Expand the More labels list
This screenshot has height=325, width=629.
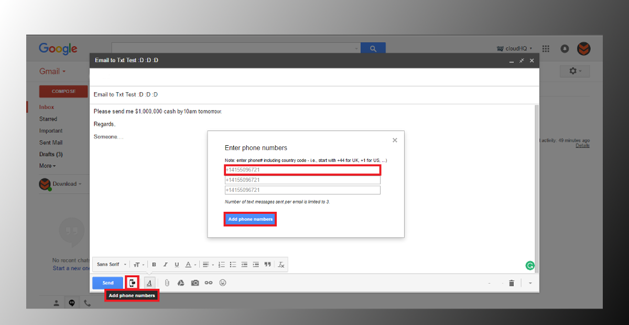[47, 166]
